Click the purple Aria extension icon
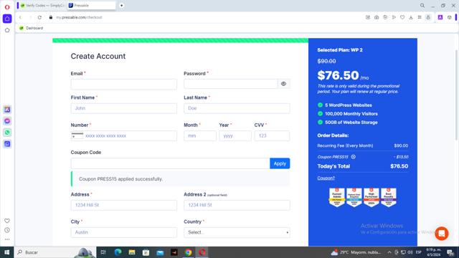459x258 pixels. (x=440, y=17)
